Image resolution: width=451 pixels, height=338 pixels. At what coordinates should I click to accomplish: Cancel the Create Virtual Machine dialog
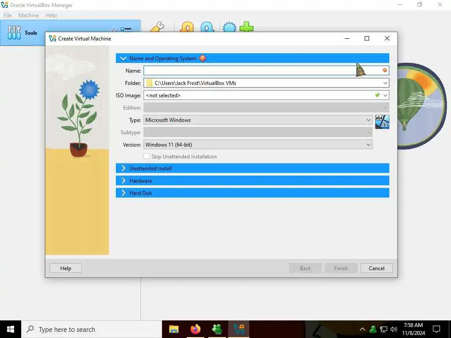377,268
